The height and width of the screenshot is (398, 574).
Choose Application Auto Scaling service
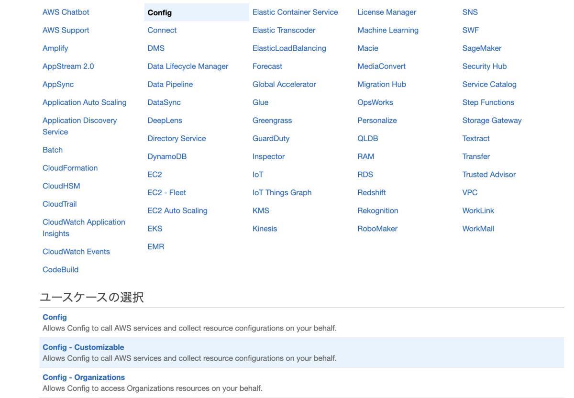click(84, 102)
